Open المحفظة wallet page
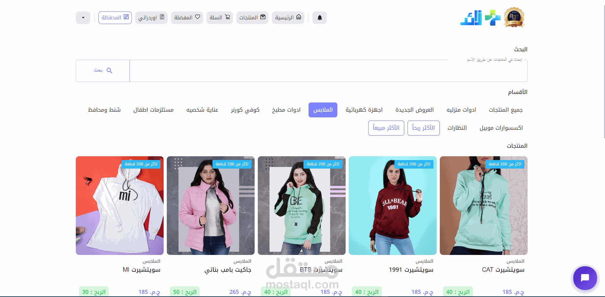This screenshot has width=605, height=297. tap(115, 18)
